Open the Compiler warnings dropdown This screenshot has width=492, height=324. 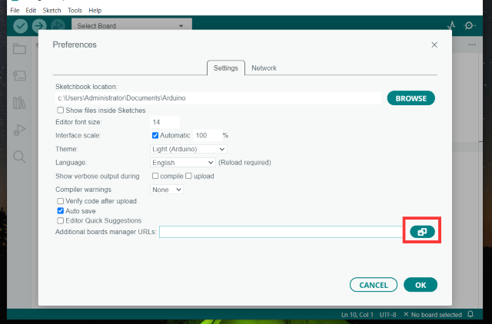167,190
